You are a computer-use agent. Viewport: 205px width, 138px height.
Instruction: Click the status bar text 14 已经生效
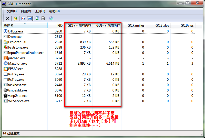pos(11,133)
